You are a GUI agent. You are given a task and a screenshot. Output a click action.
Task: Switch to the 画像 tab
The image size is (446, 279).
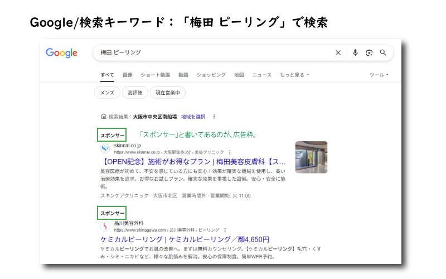pyautogui.click(x=128, y=75)
